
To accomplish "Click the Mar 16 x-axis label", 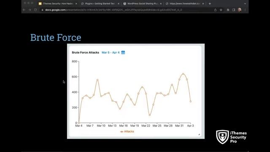I will tap(124, 126).
